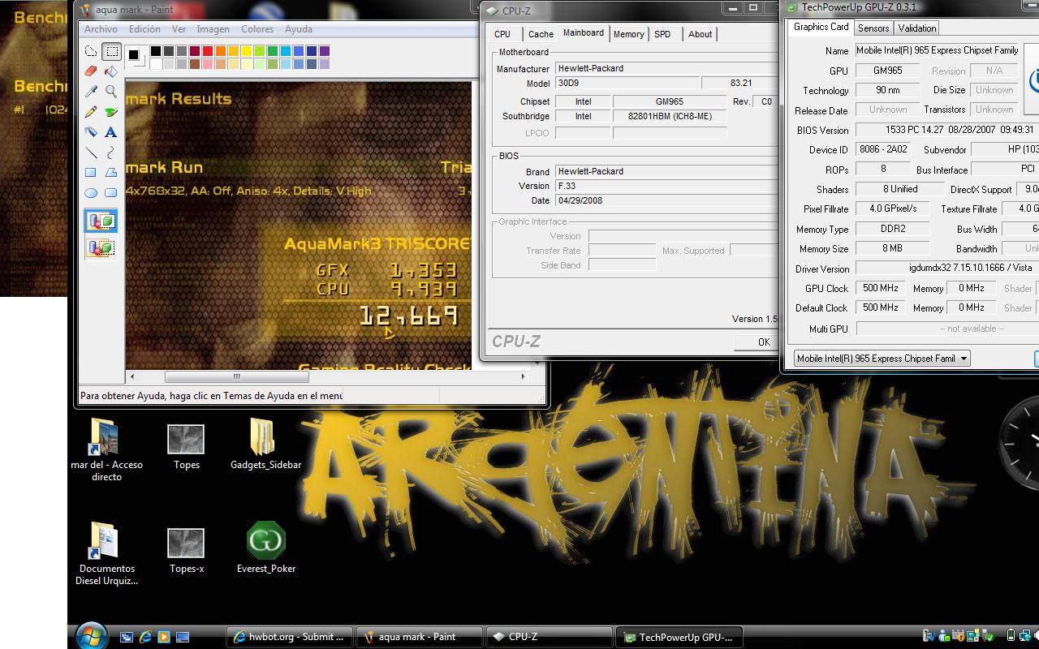This screenshot has height=649, width=1039.
Task: Pick the Fill with color bucket tool
Action: tap(111, 71)
